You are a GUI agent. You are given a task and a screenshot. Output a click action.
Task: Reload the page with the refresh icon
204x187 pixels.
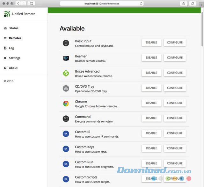click(x=141, y=4)
